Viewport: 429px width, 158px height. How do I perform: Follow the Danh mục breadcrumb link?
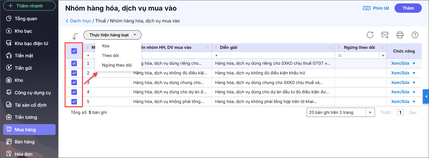(x=80, y=21)
